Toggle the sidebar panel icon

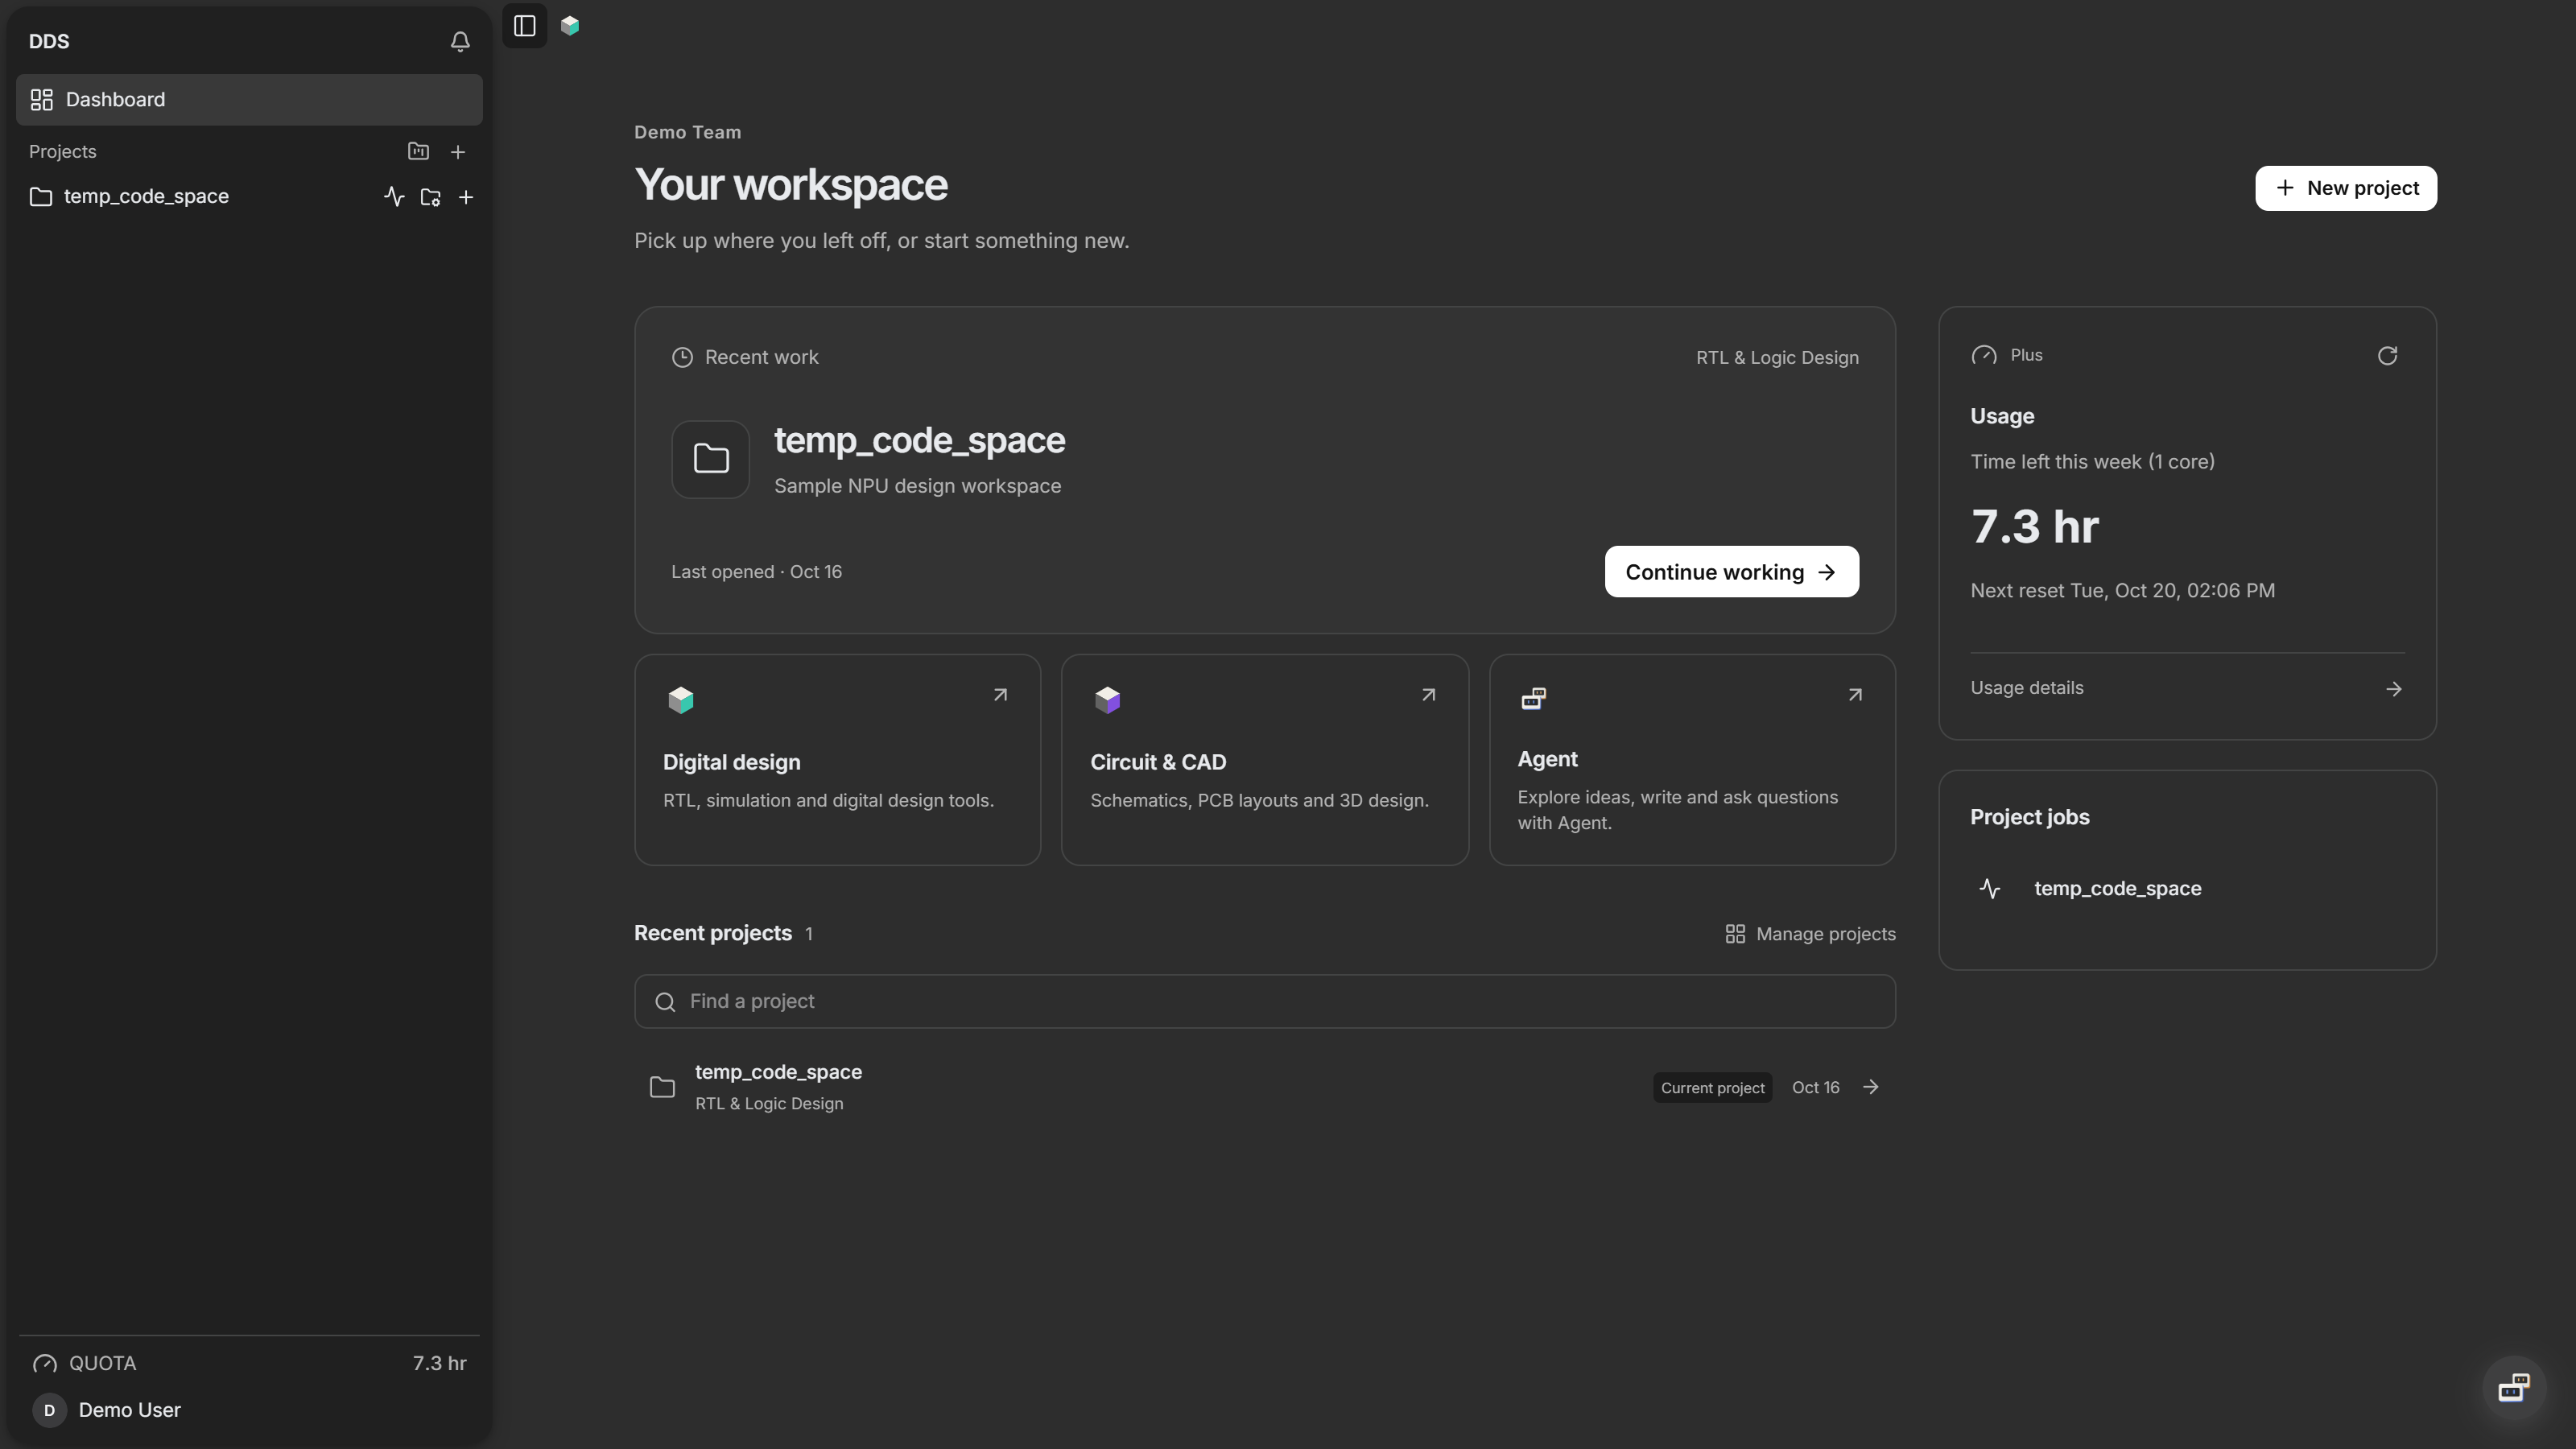[525, 26]
